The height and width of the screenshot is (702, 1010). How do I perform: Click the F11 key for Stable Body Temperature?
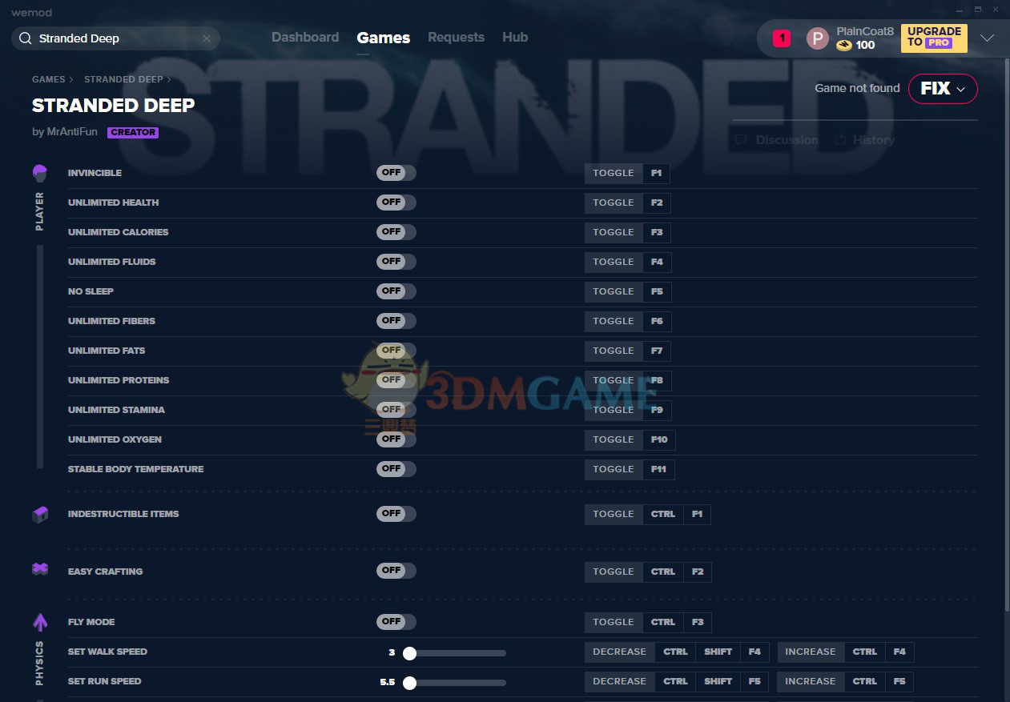coord(658,469)
